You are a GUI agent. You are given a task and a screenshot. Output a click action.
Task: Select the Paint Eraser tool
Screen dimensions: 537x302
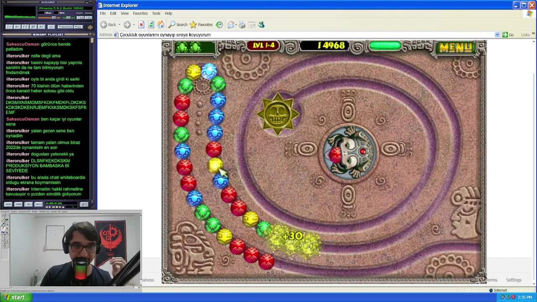(x=3, y=220)
